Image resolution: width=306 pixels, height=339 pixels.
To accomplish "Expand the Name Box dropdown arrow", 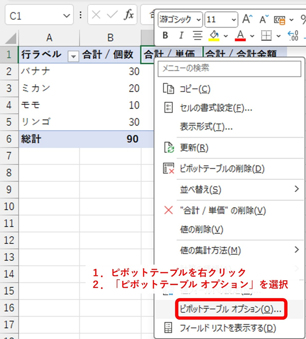I will click(65, 15).
